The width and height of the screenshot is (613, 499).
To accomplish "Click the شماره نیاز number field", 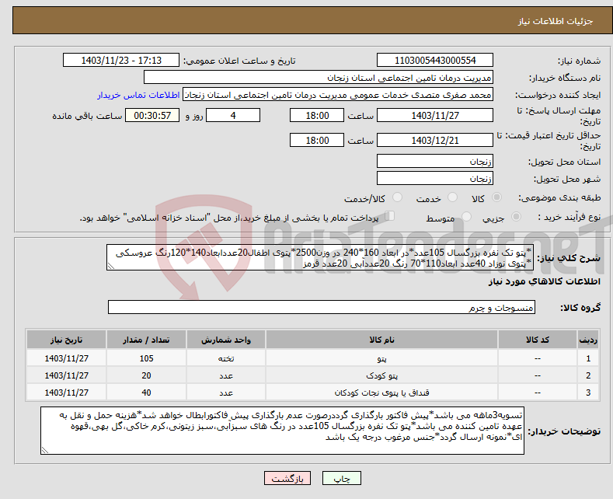I will [x=434, y=61].
